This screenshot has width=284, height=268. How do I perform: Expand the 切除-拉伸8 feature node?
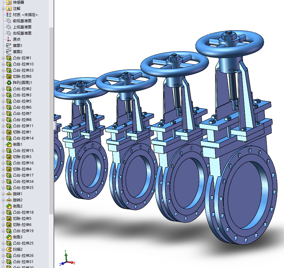3,77
